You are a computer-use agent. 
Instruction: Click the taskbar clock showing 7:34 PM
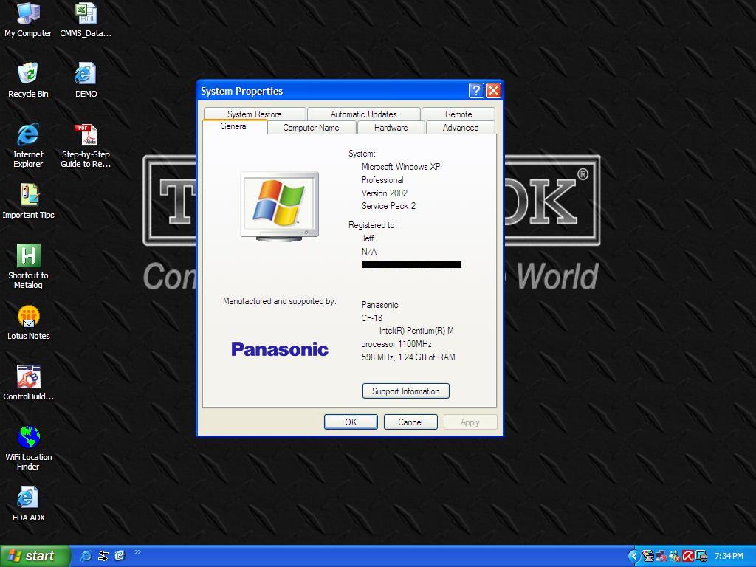click(729, 557)
